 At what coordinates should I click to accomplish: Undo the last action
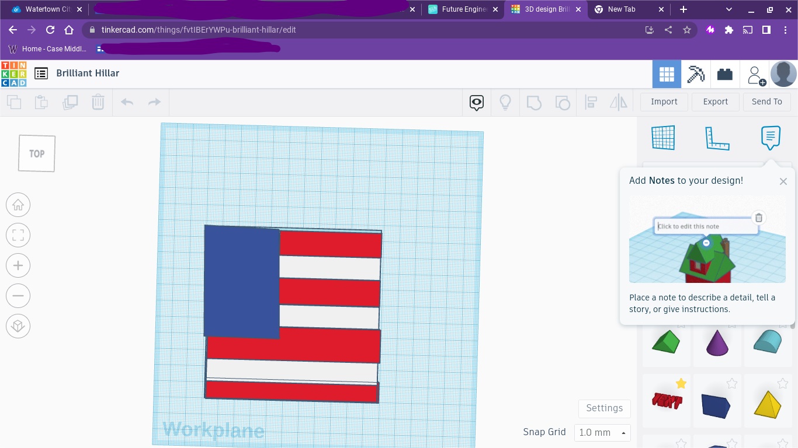click(127, 102)
